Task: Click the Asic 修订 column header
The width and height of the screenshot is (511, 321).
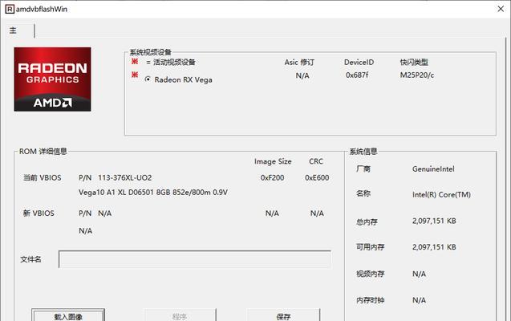Action: click(299, 63)
